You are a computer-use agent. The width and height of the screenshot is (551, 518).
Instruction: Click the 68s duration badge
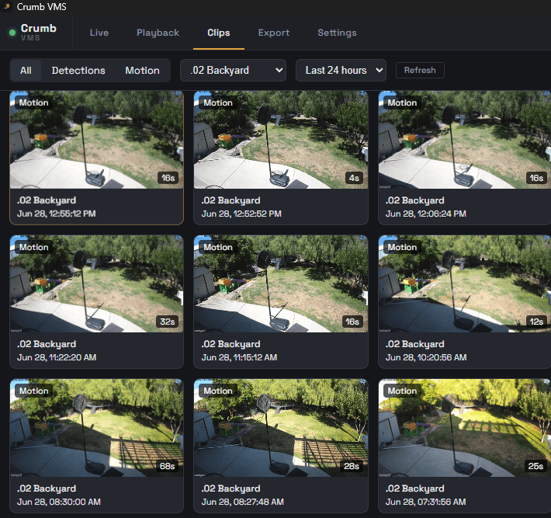pyautogui.click(x=168, y=466)
